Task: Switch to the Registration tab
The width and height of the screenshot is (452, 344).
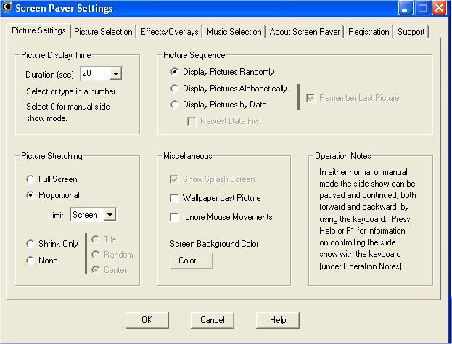Action: [369, 32]
